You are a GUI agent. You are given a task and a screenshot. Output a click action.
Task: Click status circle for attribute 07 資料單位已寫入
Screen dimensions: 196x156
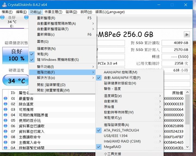coord(5,132)
